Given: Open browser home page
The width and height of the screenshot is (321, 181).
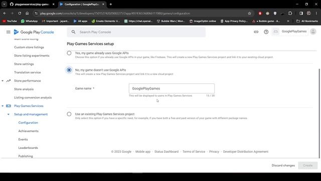Looking at the screenshot, I should tap(27, 14).
